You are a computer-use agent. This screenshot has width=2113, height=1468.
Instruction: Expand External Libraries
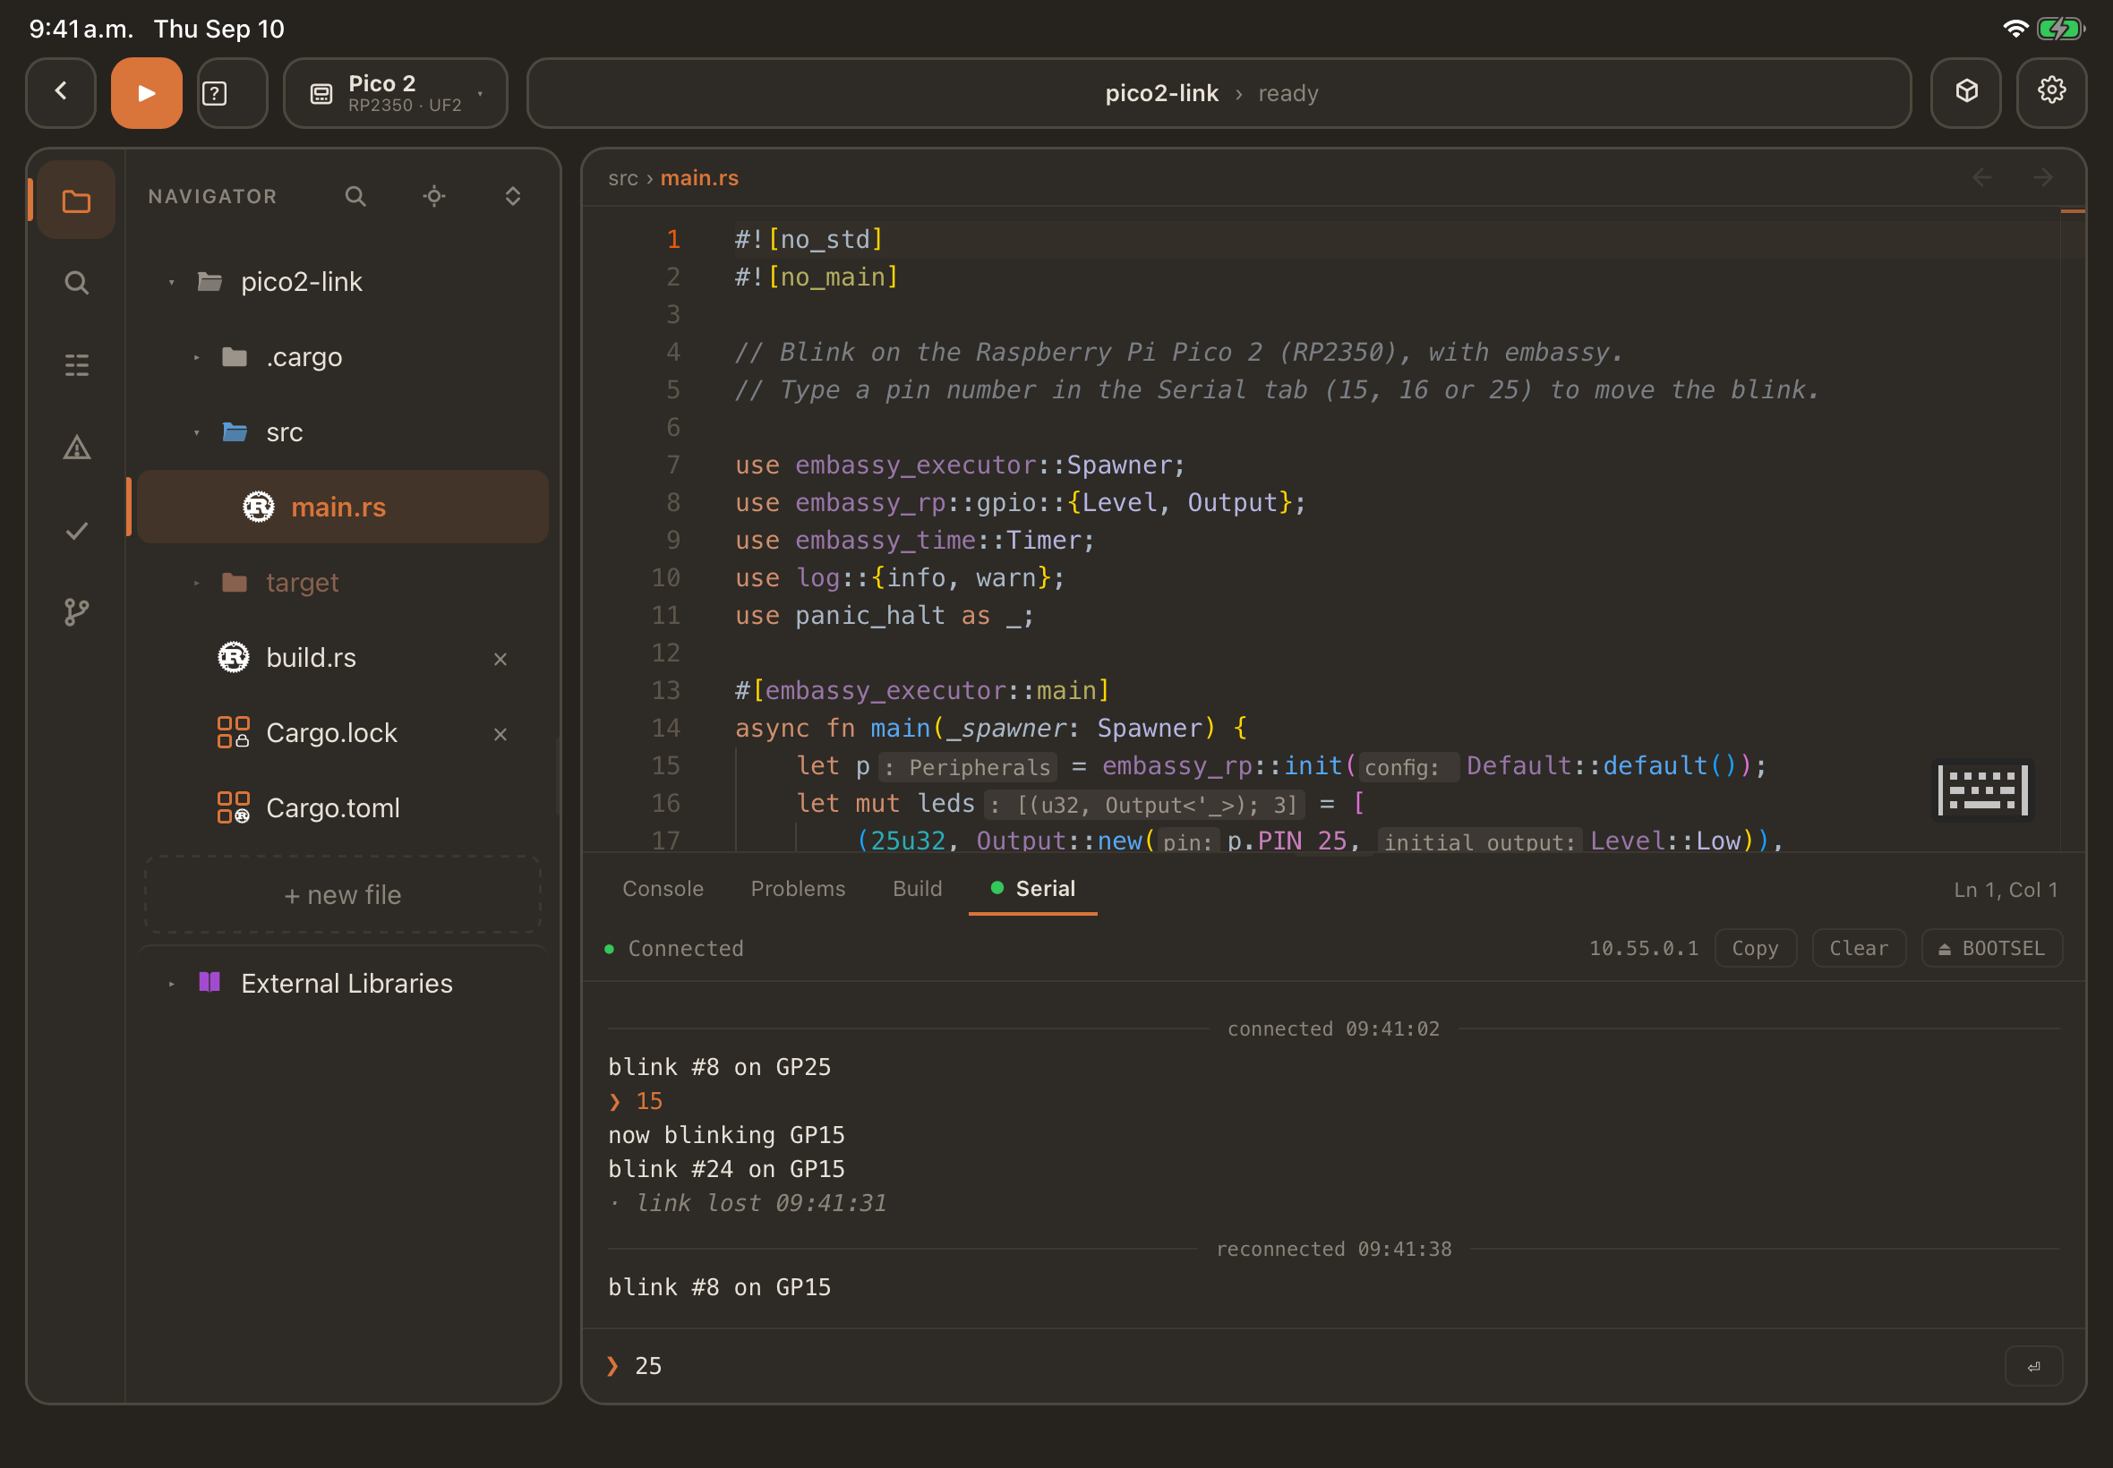[171, 984]
